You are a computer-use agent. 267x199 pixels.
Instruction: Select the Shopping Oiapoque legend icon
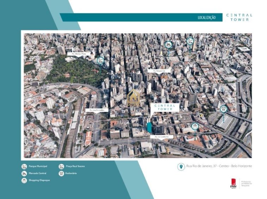point(24,180)
